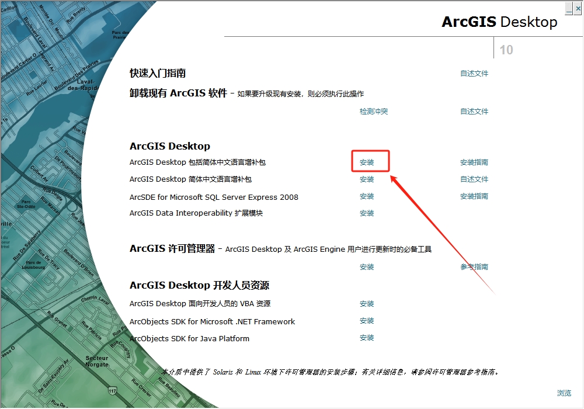Click the ArcObjects SDK for Java Platform label

click(x=189, y=339)
